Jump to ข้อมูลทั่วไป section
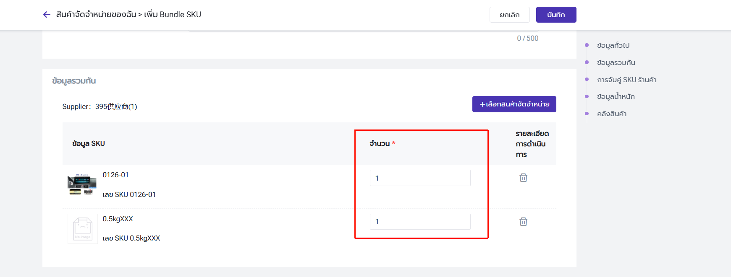Screen dimensions: 731x277 click(x=613, y=45)
